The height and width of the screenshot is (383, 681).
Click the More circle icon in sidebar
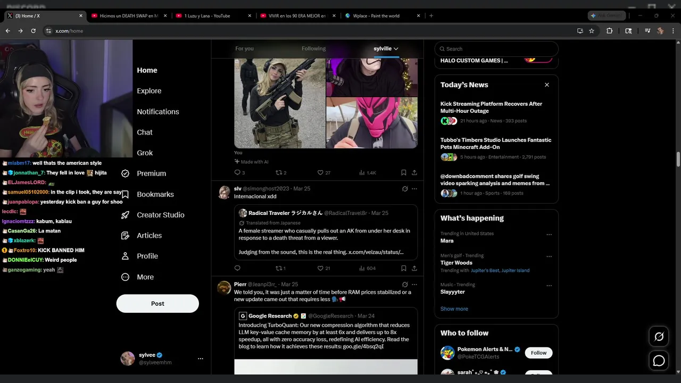click(126, 277)
